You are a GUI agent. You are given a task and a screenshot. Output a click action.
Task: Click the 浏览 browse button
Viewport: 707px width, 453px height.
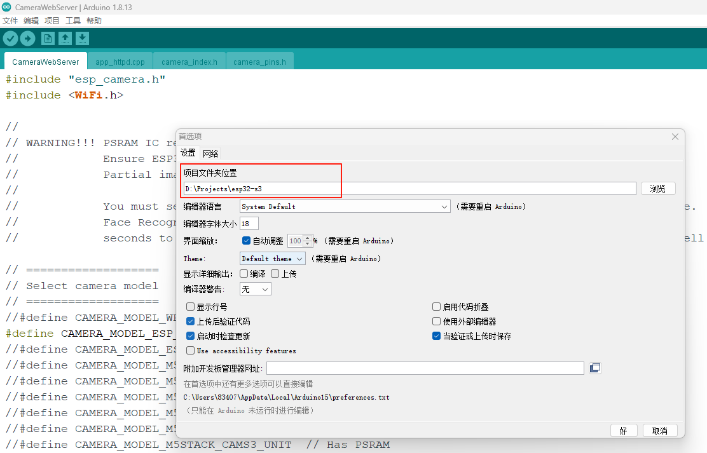pos(658,189)
